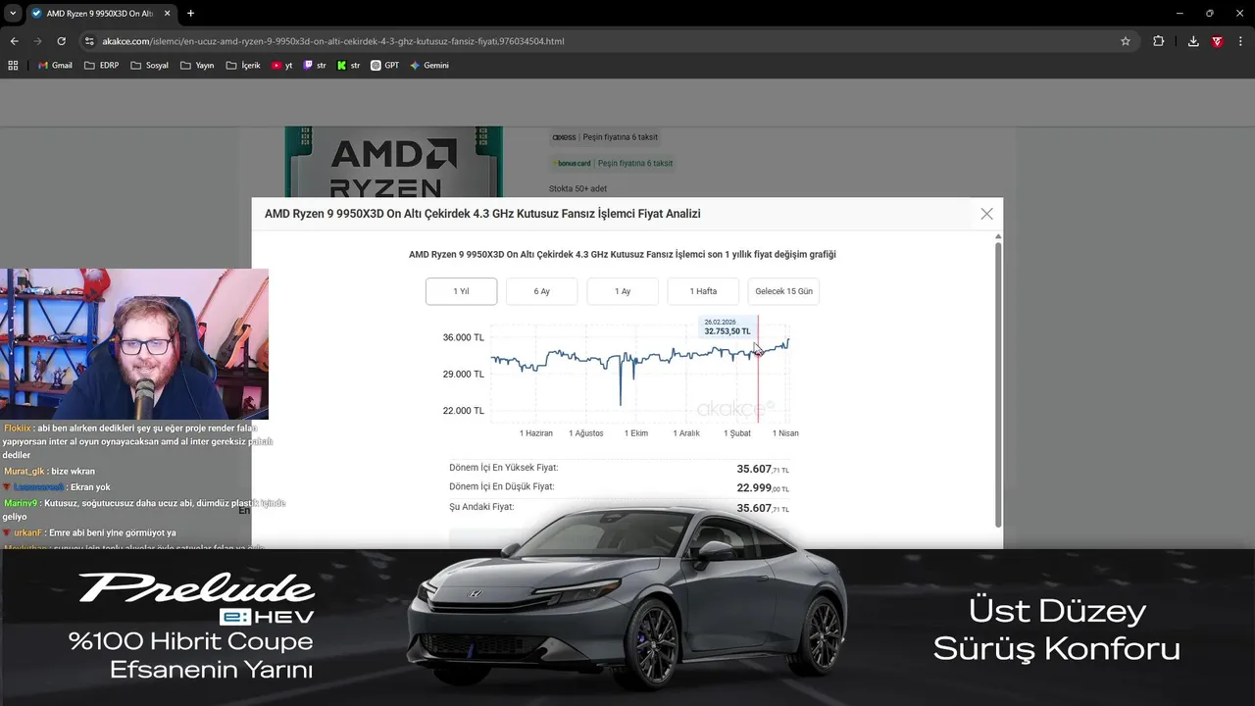This screenshot has height=706, width=1255.
Task: Click the 36.000 TL axis label
Action: click(x=463, y=337)
